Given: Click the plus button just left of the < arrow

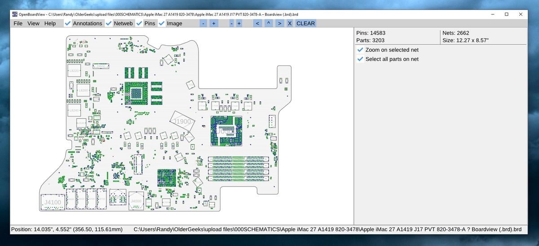Looking at the screenshot, I should click(x=239, y=23).
